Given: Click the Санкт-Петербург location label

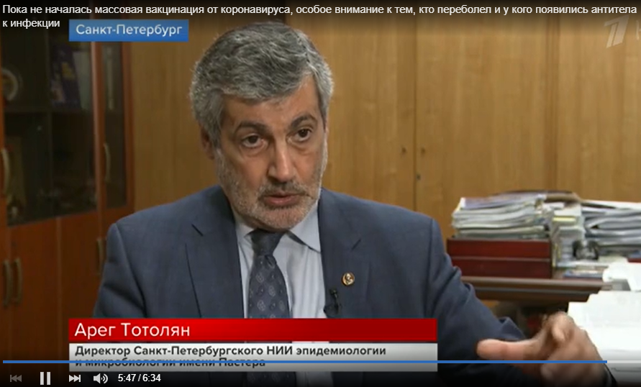Looking at the screenshot, I should tap(129, 30).
